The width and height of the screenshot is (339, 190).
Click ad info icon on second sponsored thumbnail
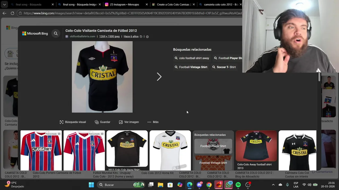(x=102, y=134)
